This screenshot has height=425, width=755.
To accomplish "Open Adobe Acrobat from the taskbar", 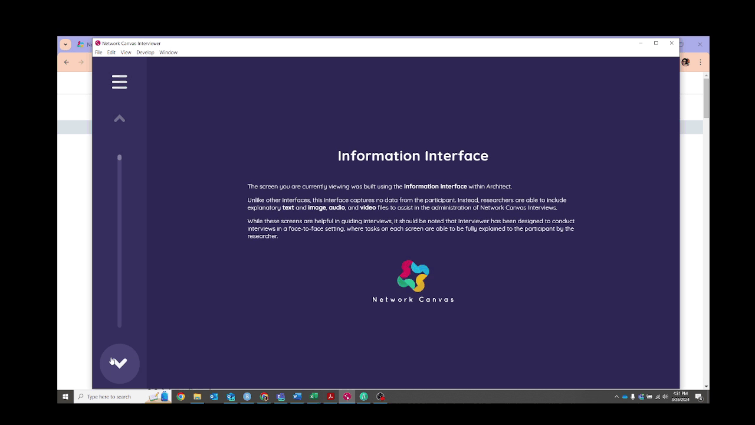I will (330, 397).
